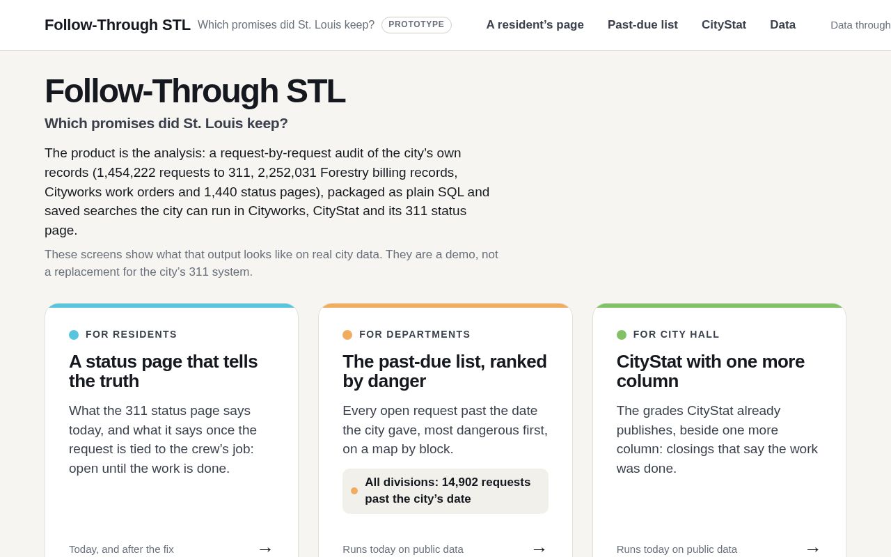
Task: Open 'The past-due list, ranked by danger'
Action: 445,371
